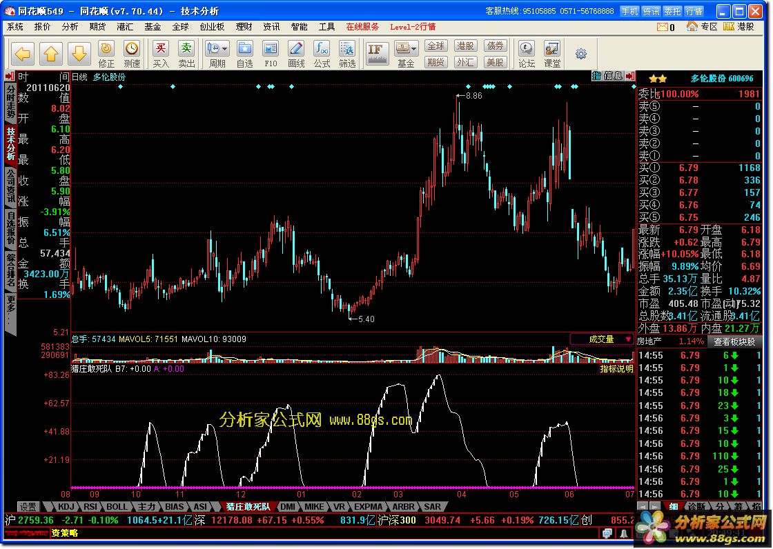Switch to 技术分析 side tab

coord(10,144)
